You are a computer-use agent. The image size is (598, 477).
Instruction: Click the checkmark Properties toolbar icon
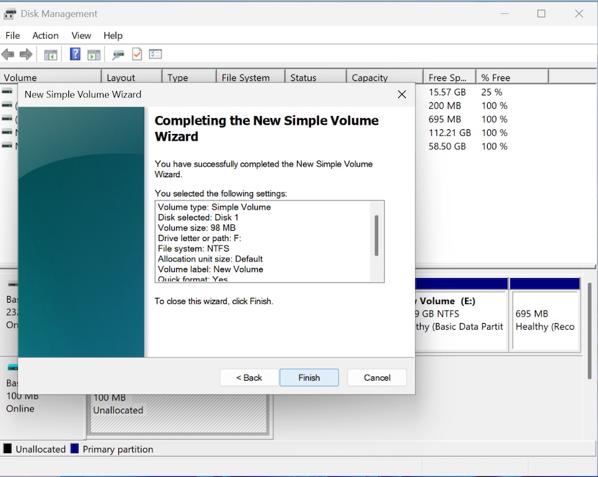(x=137, y=54)
